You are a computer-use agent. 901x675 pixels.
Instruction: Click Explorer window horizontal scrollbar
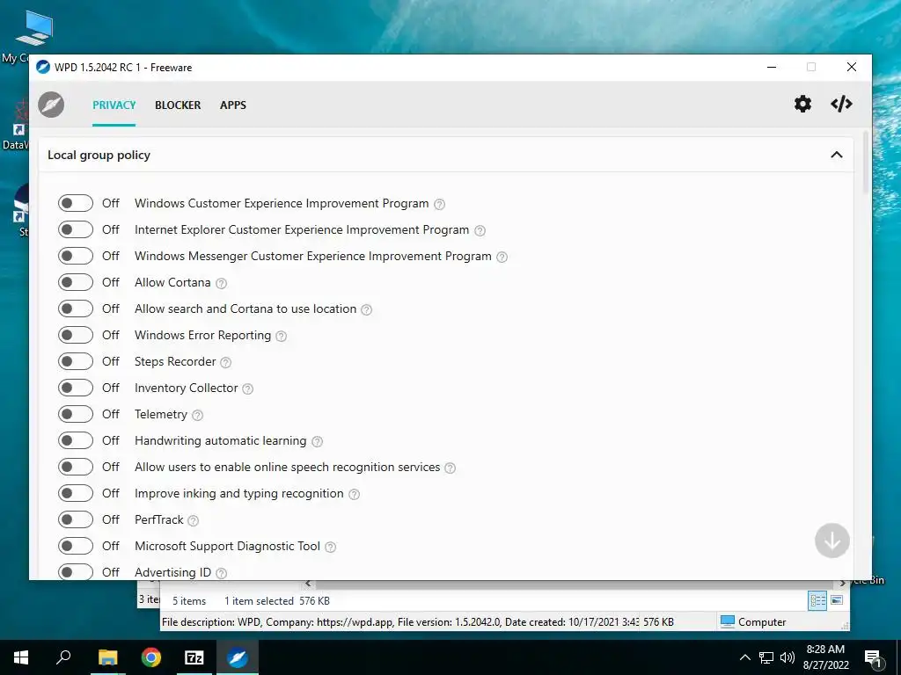(x=575, y=584)
